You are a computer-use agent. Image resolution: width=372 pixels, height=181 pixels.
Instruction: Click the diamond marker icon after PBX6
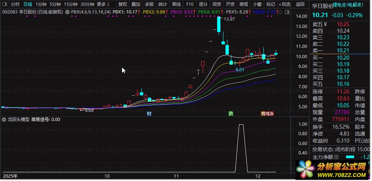[x=280, y=12]
